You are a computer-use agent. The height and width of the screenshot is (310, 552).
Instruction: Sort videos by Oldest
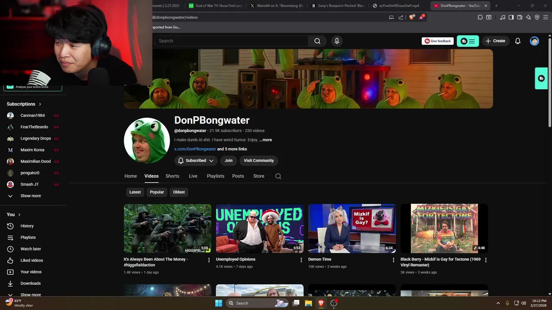point(179,192)
